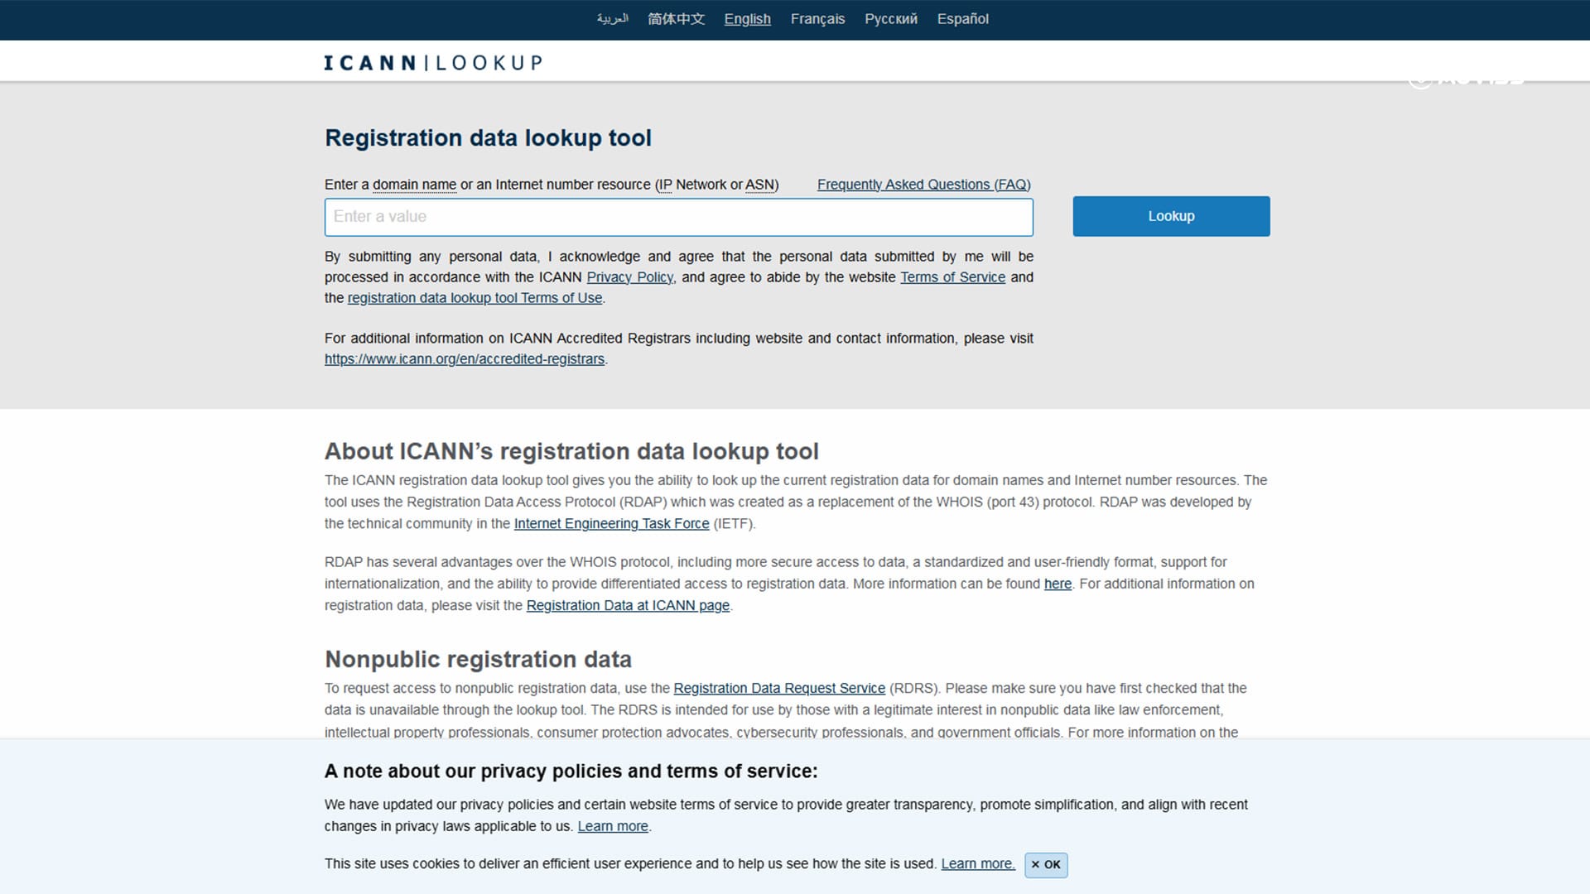This screenshot has height=894, width=1590.
Task: Open the Internet Engineering Task Force link
Action: coord(611,523)
